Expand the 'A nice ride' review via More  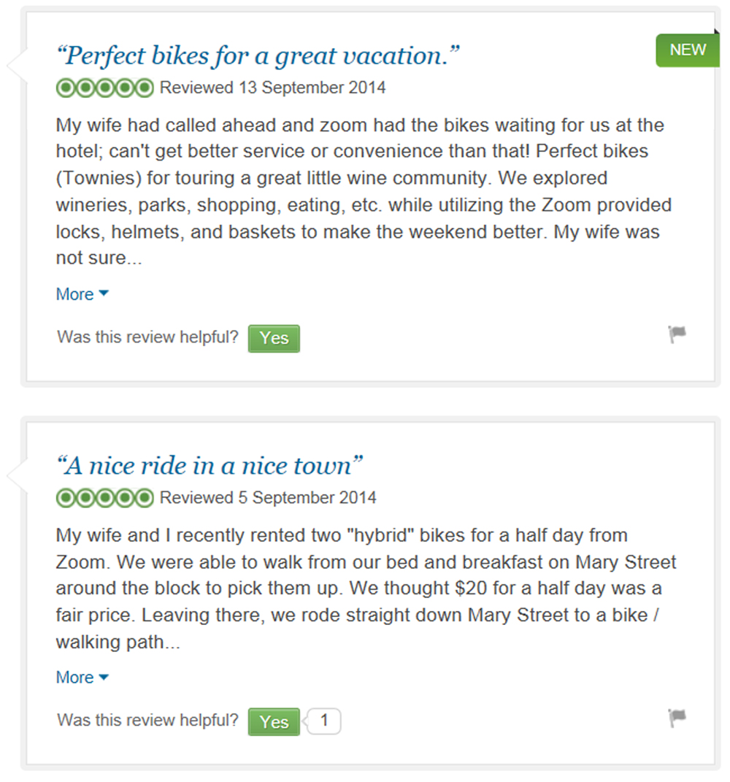[82, 678]
